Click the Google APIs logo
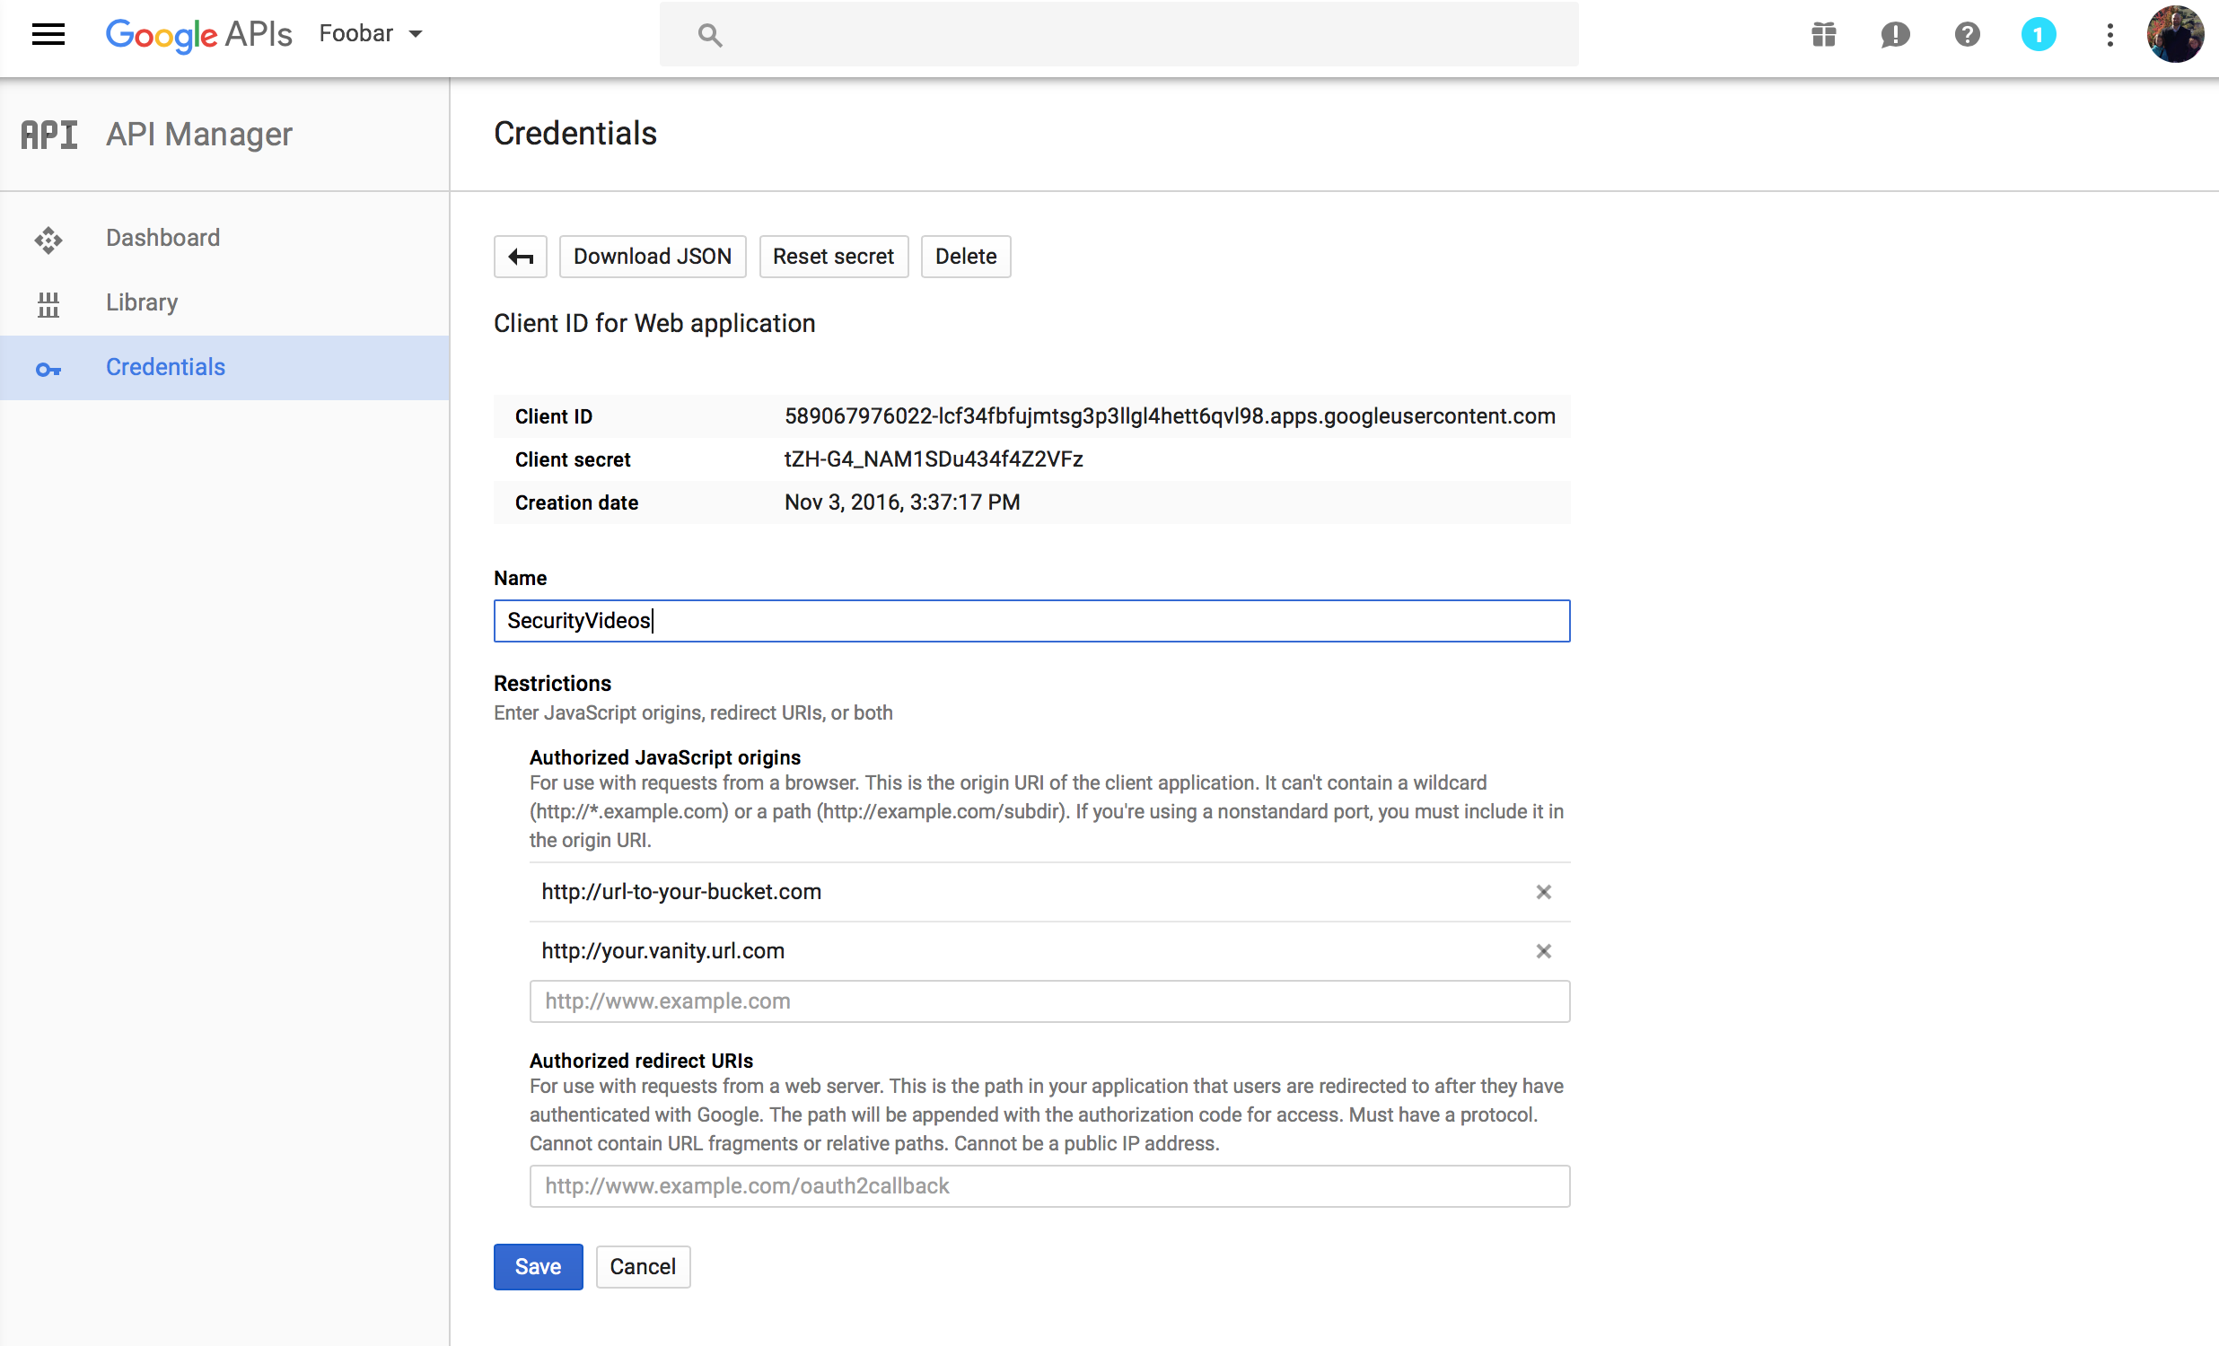2219x1346 pixels. pyautogui.click(x=198, y=34)
